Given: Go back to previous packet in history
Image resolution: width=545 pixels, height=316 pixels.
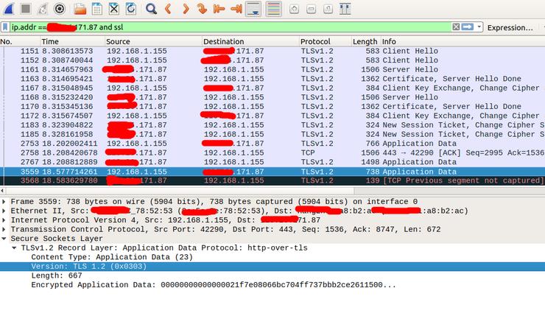Looking at the screenshot, I should pyautogui.click(x=169, y=10).
